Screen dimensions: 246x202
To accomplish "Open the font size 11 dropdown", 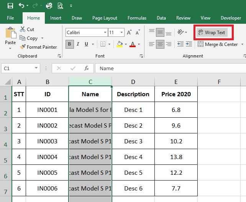I will pos(121,33).
